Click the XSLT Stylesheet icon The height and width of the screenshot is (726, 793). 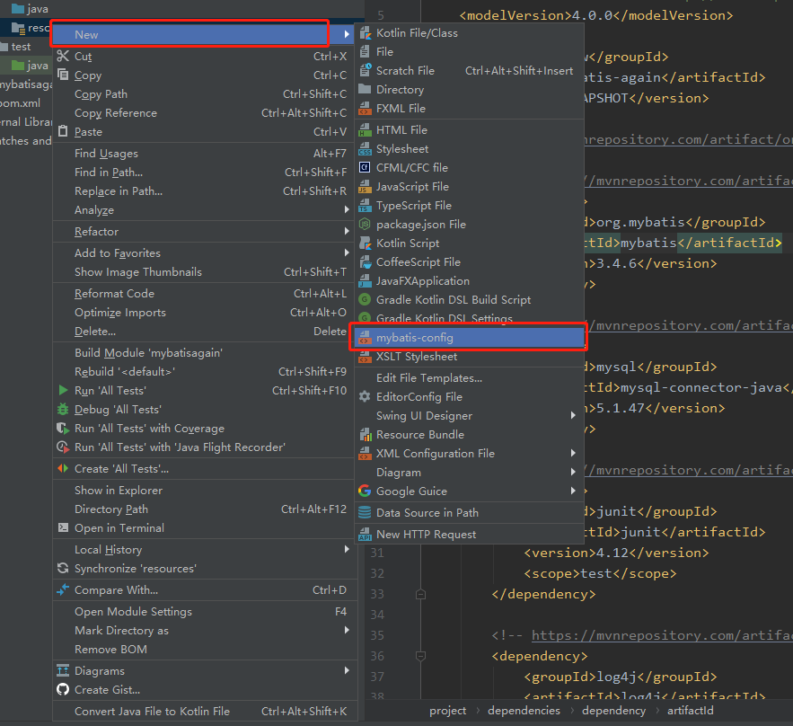coord(365,357)
